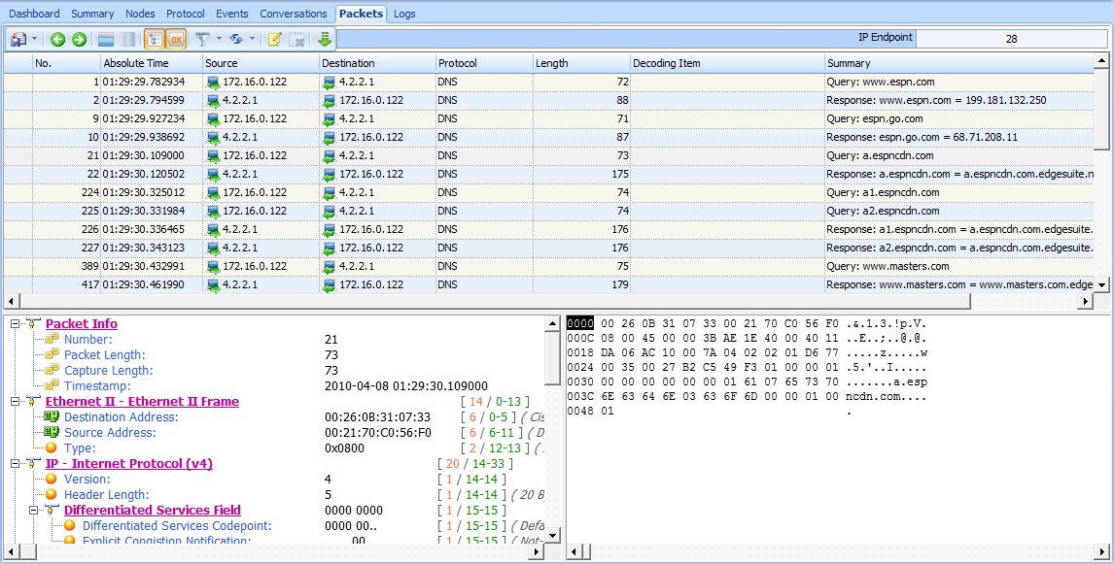This screenshot has width=1114, height=564.
Task: Open the Nodes tab
Action: pyautogui.click(x=140, y=14)
